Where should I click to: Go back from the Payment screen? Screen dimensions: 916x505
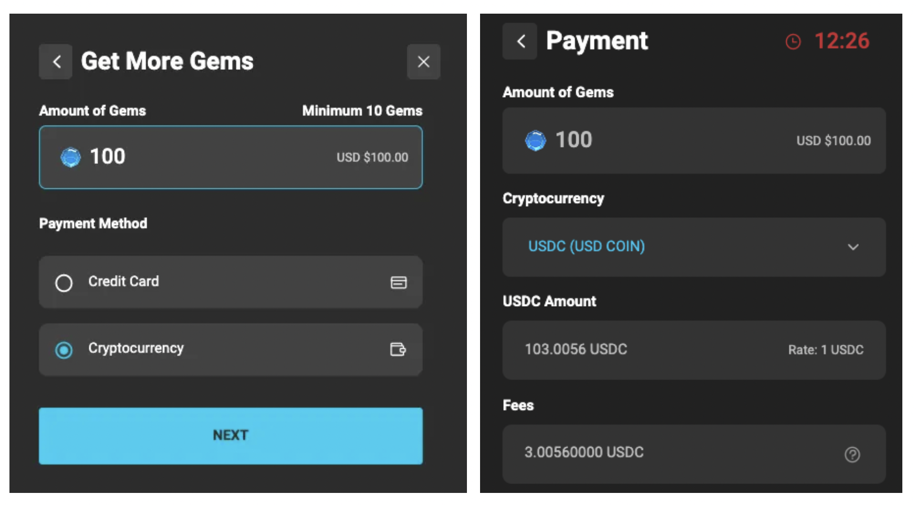520,41
